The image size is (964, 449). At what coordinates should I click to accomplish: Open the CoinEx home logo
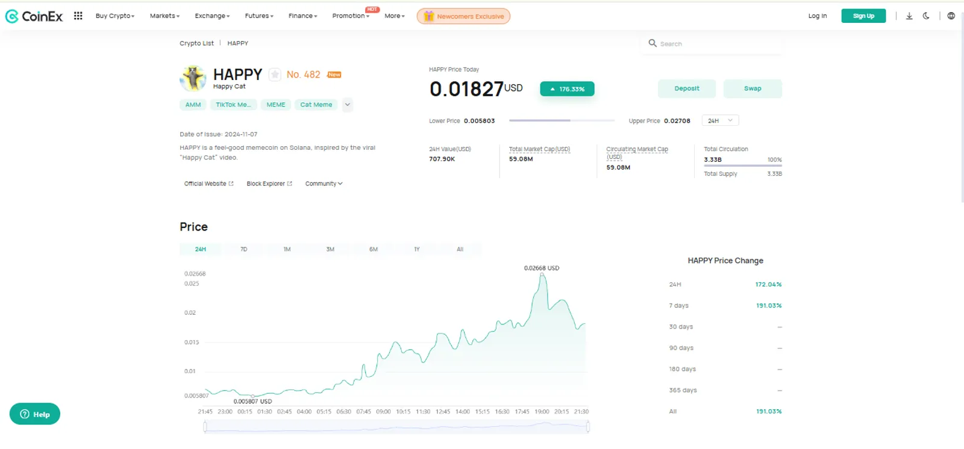coord(34,16)
